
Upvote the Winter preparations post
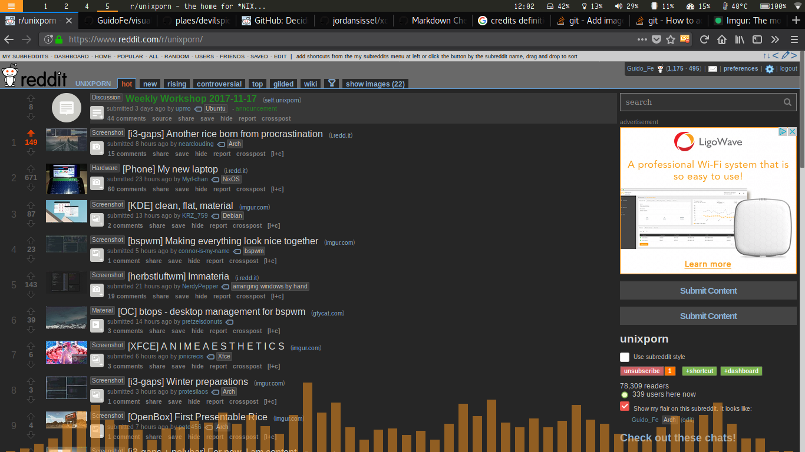(31, 381)
